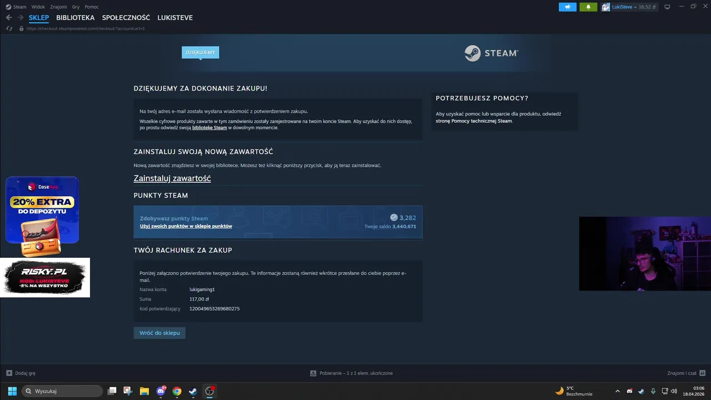Viewport: 711px width, 400px height.
Task: Open the Steam announcements megaphone button
Action: (568, 7)
